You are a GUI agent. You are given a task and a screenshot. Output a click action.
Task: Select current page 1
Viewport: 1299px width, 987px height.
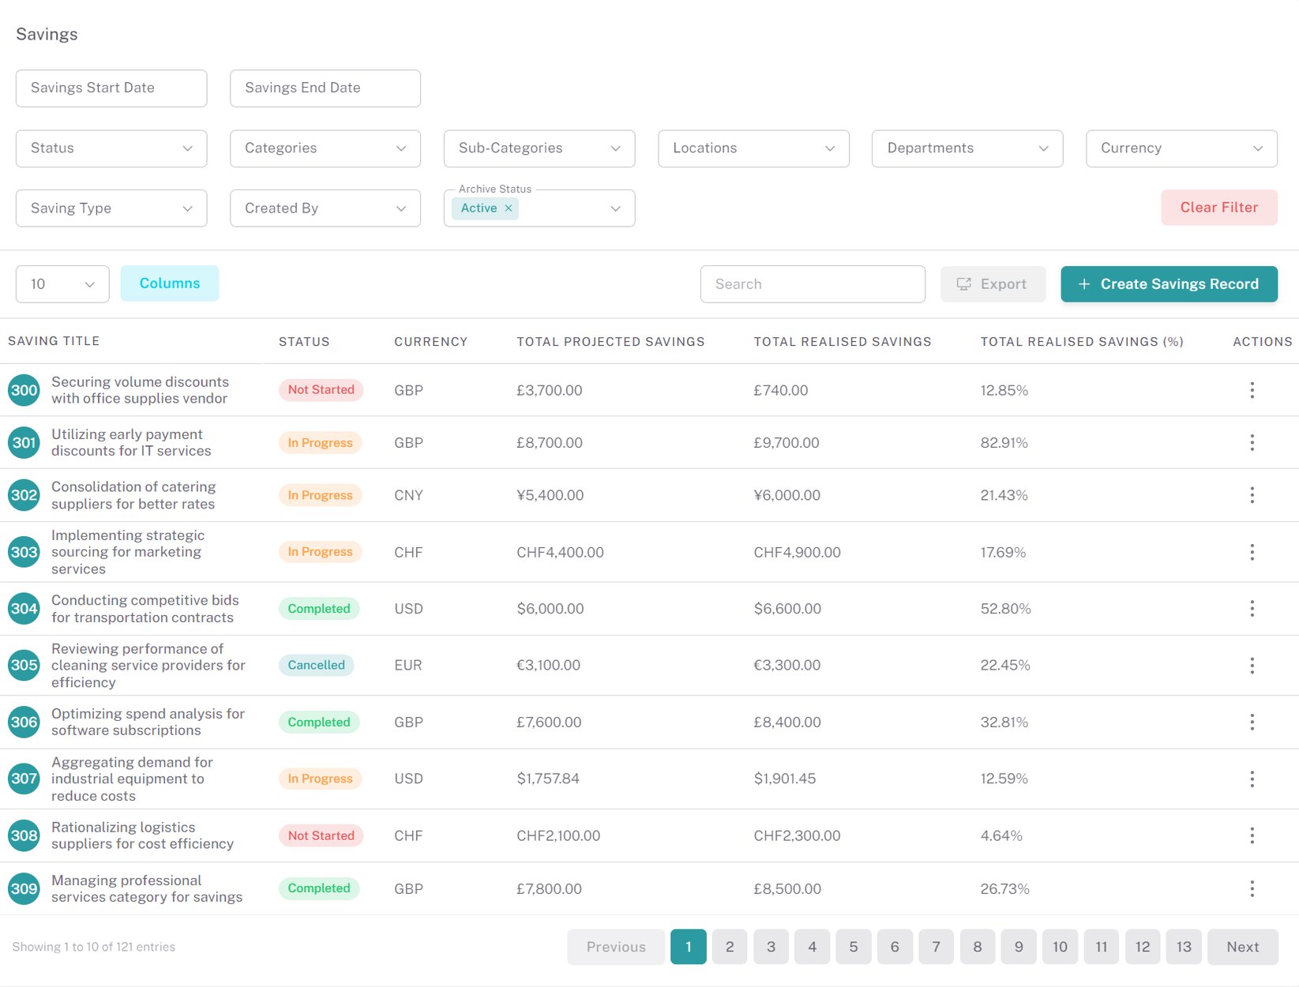click(x=689, y=947)
